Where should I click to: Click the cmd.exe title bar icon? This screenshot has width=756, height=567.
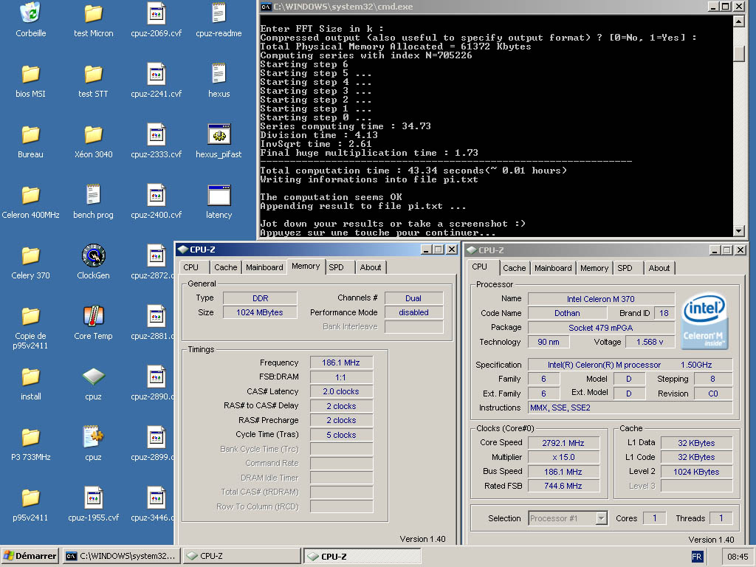[266, 7]
